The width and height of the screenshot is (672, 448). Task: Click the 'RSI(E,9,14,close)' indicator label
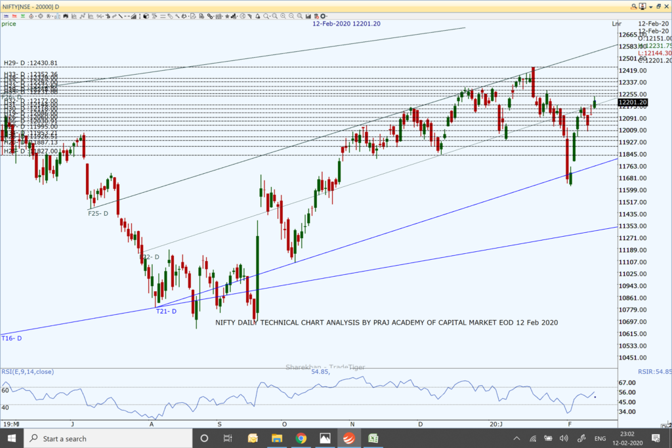(28, 372)
